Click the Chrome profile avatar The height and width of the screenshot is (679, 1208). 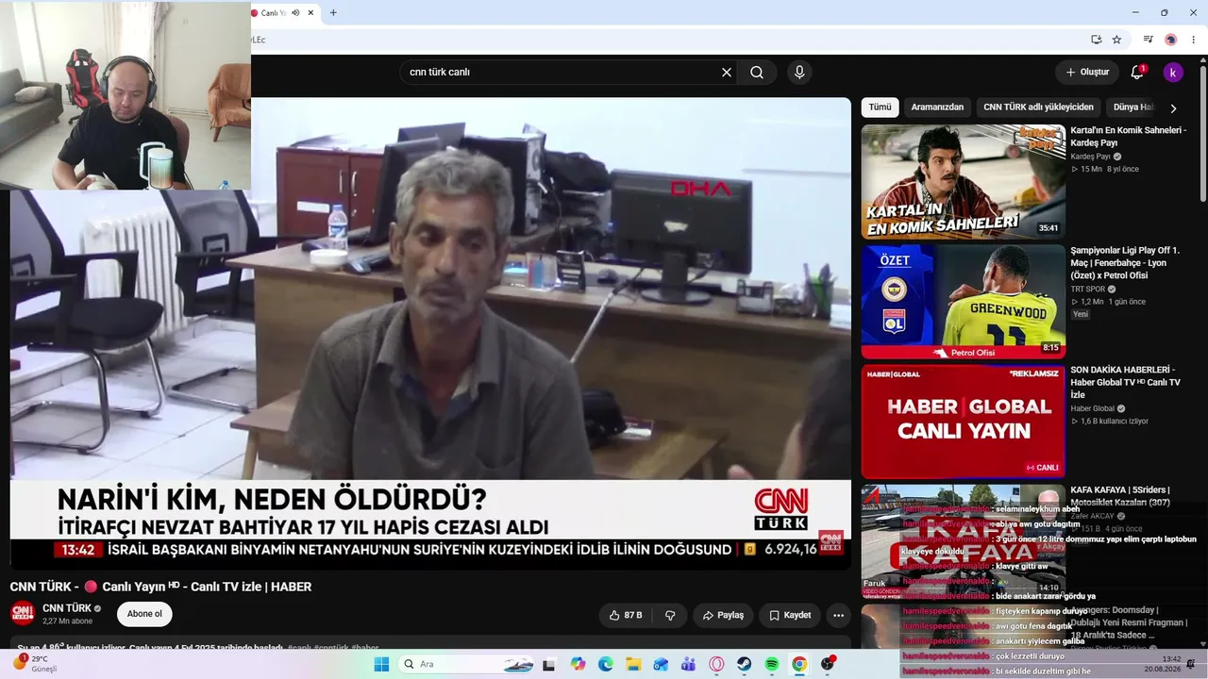pos(1170,40)
